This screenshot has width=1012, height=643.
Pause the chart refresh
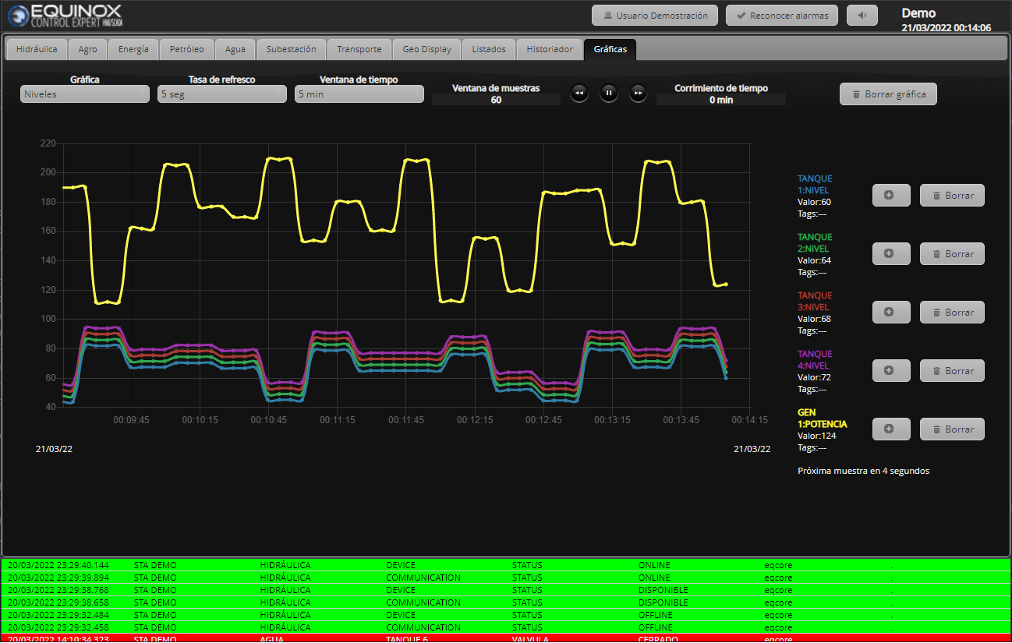[609, 94]
